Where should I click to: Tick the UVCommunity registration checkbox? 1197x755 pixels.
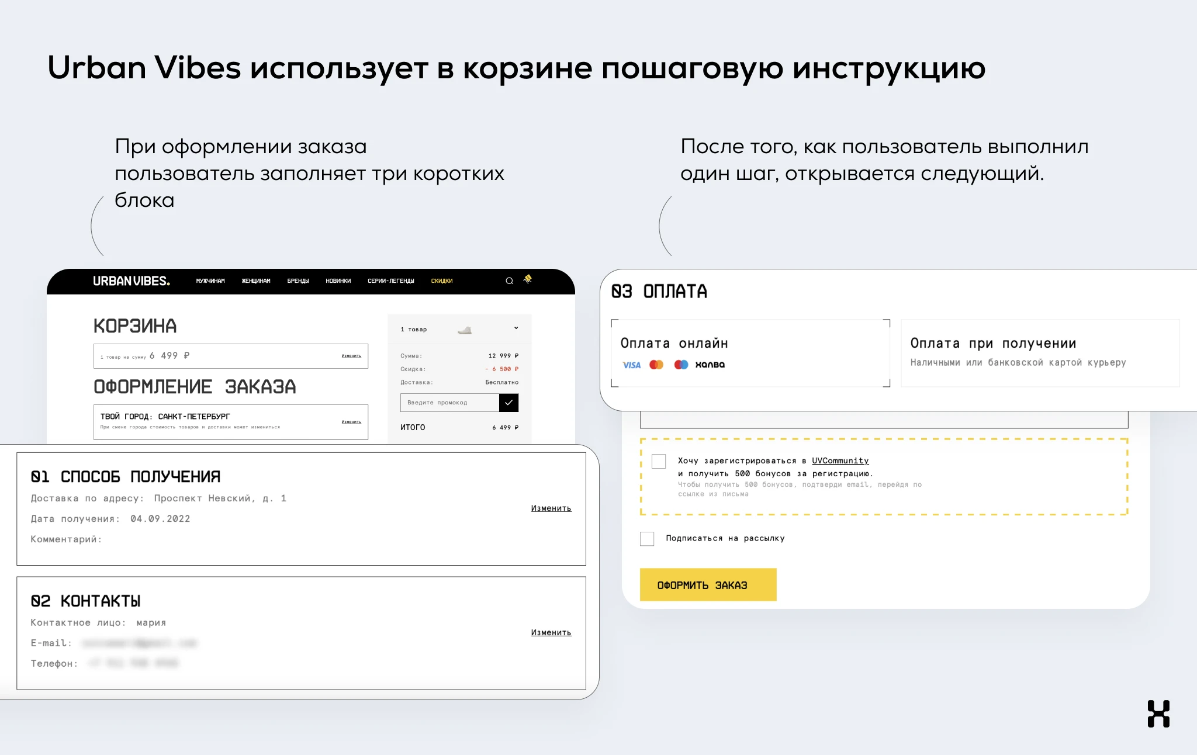pos(659,461)
